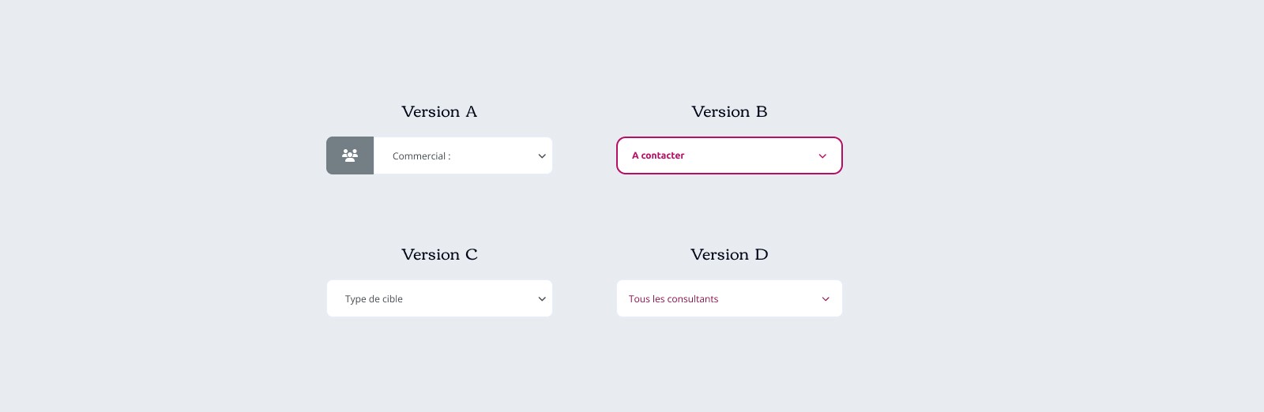Open the Commercial select field

coord(463,155)
